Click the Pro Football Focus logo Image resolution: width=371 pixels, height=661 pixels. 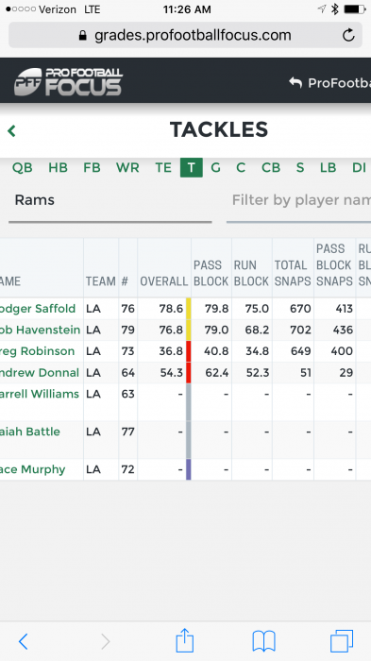68,81
